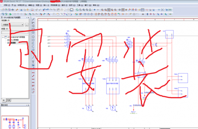198x129 pixels.
Task: Select the Text (T) insert tool
Action: tap(33, 62)
